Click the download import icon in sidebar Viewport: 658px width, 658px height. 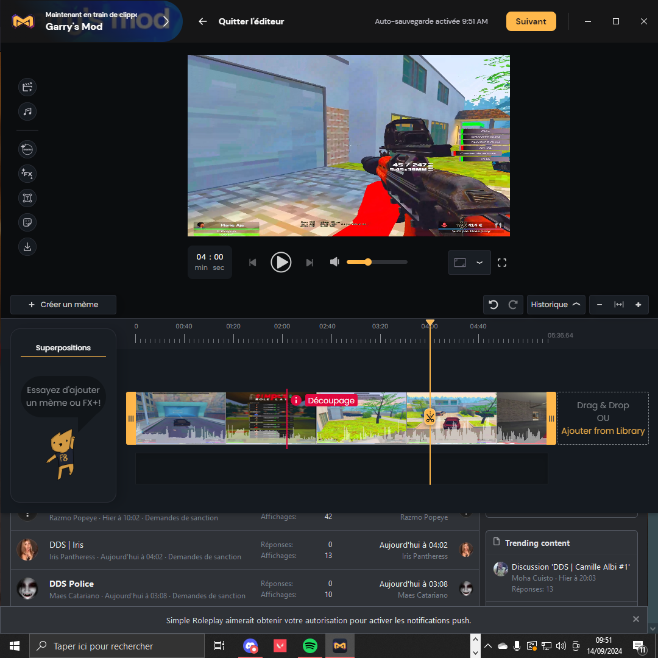(27, 246)
